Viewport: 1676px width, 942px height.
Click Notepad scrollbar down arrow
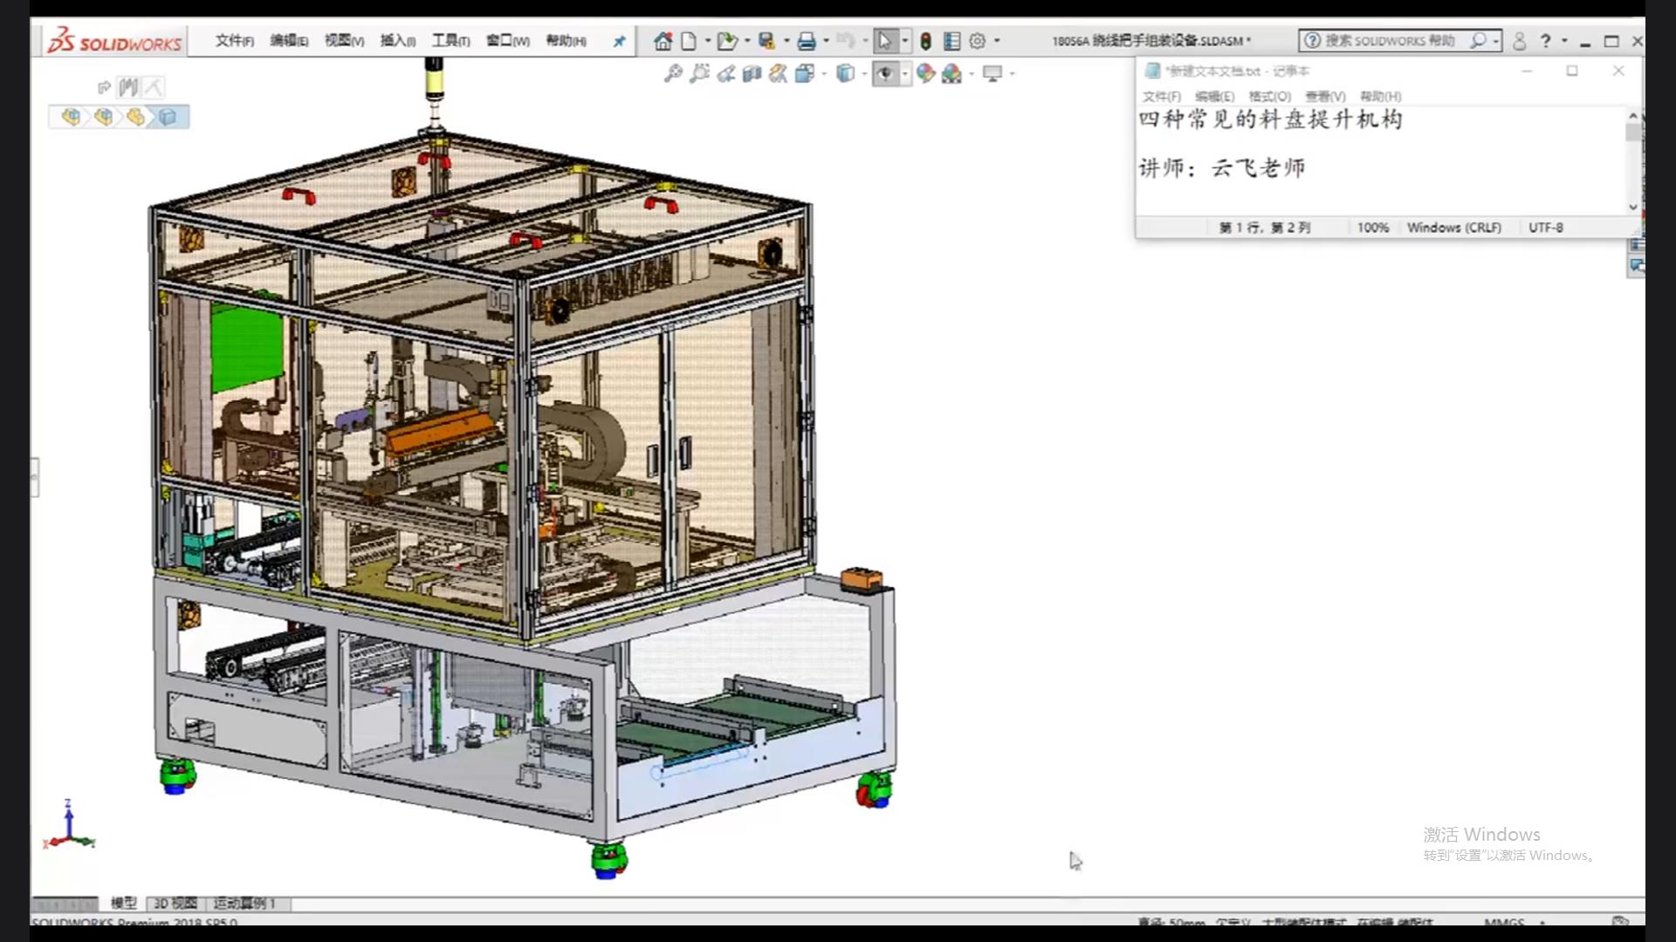[1633, 207]
